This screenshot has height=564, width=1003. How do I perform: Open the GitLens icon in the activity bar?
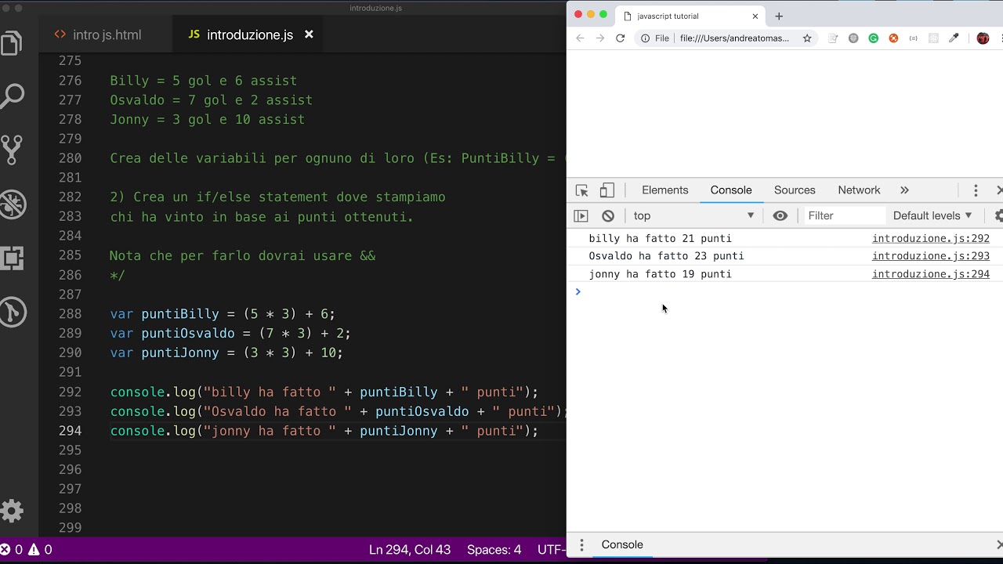[x=12, y=312]
